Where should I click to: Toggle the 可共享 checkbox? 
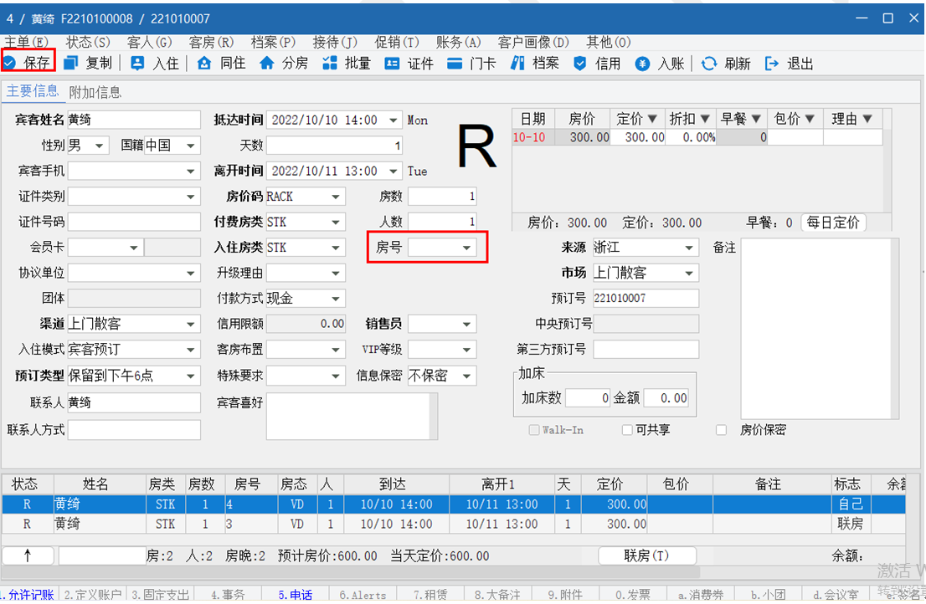627,430
